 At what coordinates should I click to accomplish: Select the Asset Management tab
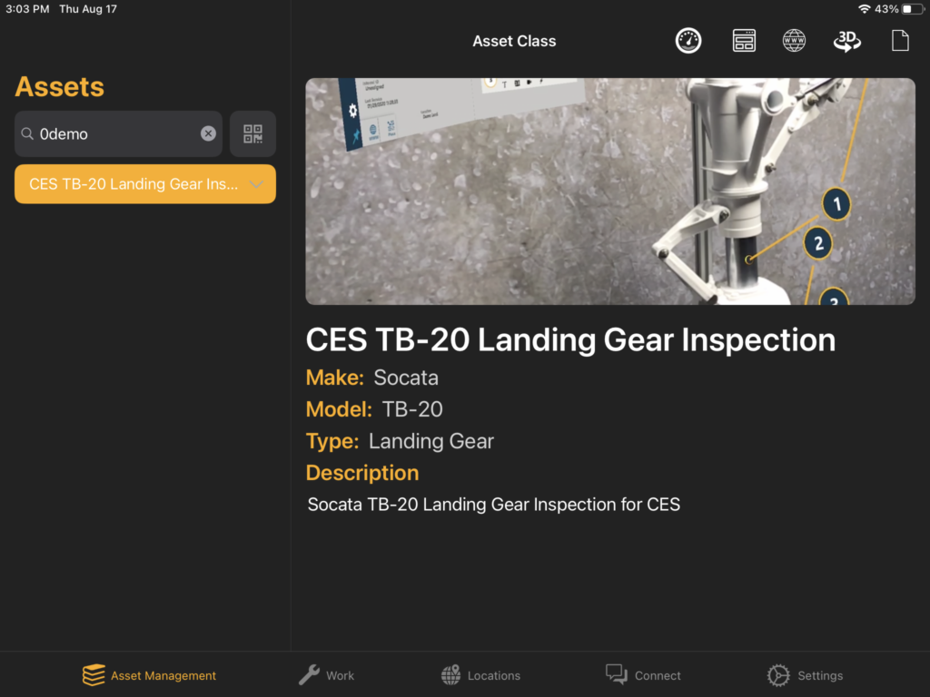tap(150, 675)
